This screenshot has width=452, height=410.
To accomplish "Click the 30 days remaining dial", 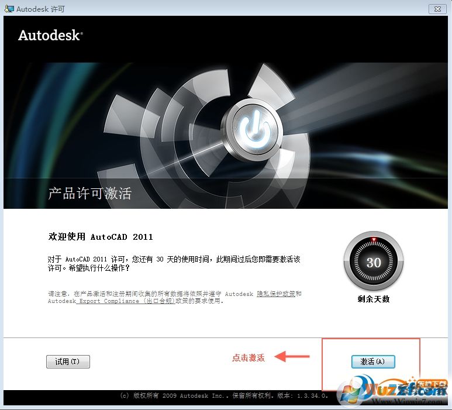I will [x=374, y=261].
